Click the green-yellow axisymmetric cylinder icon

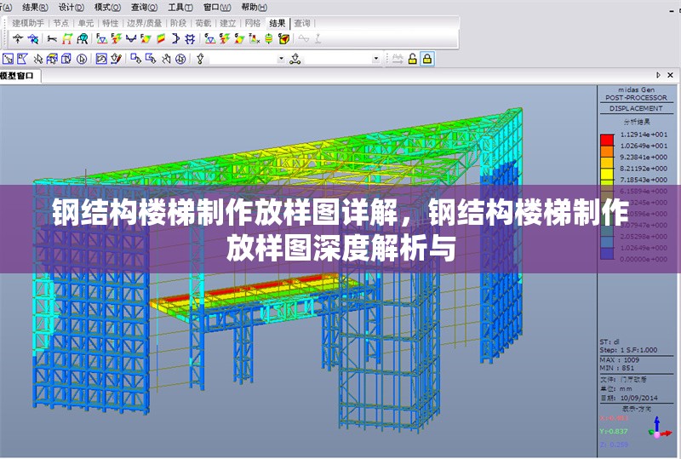click(x=269, y=39)
